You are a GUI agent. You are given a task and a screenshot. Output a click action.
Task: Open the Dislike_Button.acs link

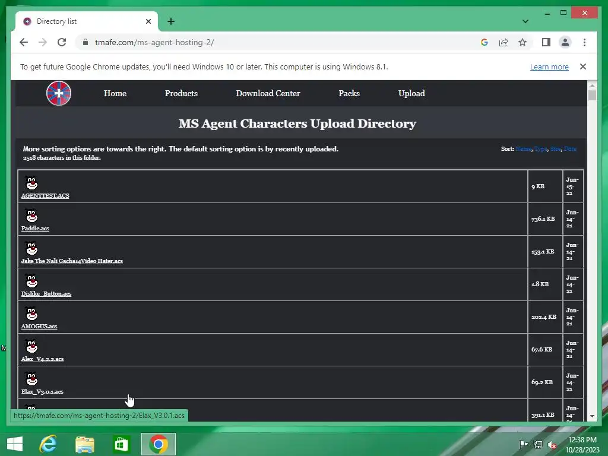(x=46, y=293)
